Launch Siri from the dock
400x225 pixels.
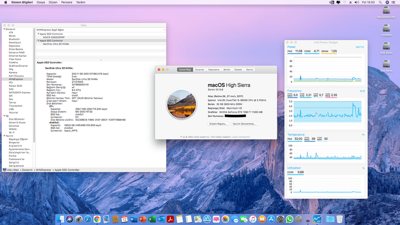pyautogui.click(x=69, y=219)
